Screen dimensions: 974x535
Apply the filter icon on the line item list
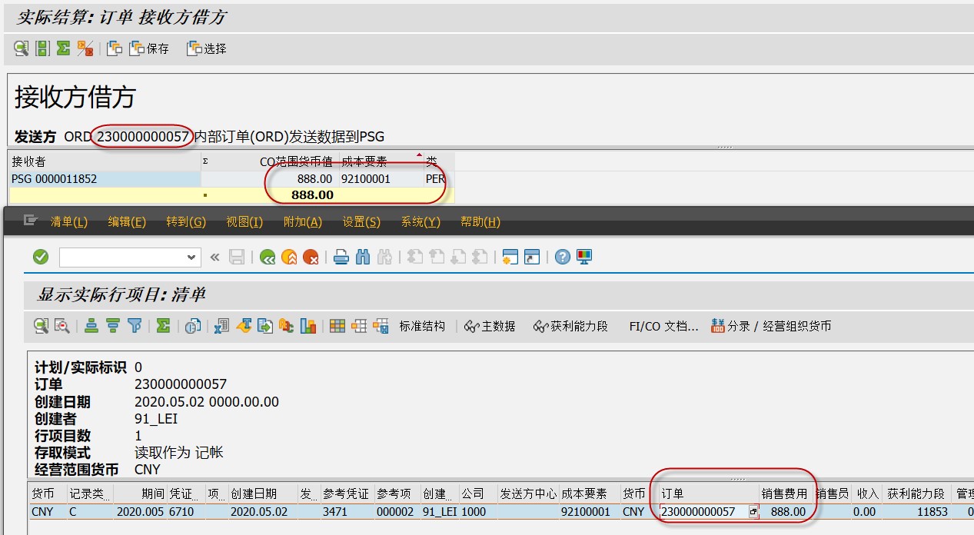point(136,325)
